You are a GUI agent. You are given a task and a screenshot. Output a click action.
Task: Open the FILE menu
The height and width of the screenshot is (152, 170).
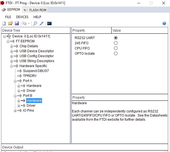[8, 17]
